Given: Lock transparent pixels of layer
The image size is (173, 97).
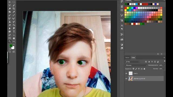Looking at the screenshot, I should pyautogui.click(x=133, y=69).
